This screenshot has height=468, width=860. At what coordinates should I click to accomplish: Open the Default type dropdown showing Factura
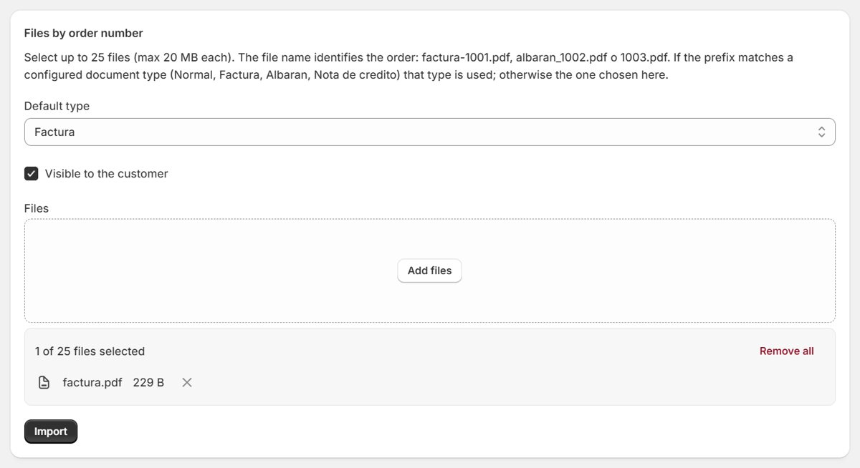[x=430, y=132]
